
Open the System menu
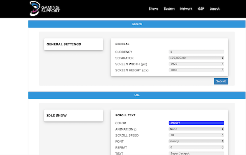169,8
